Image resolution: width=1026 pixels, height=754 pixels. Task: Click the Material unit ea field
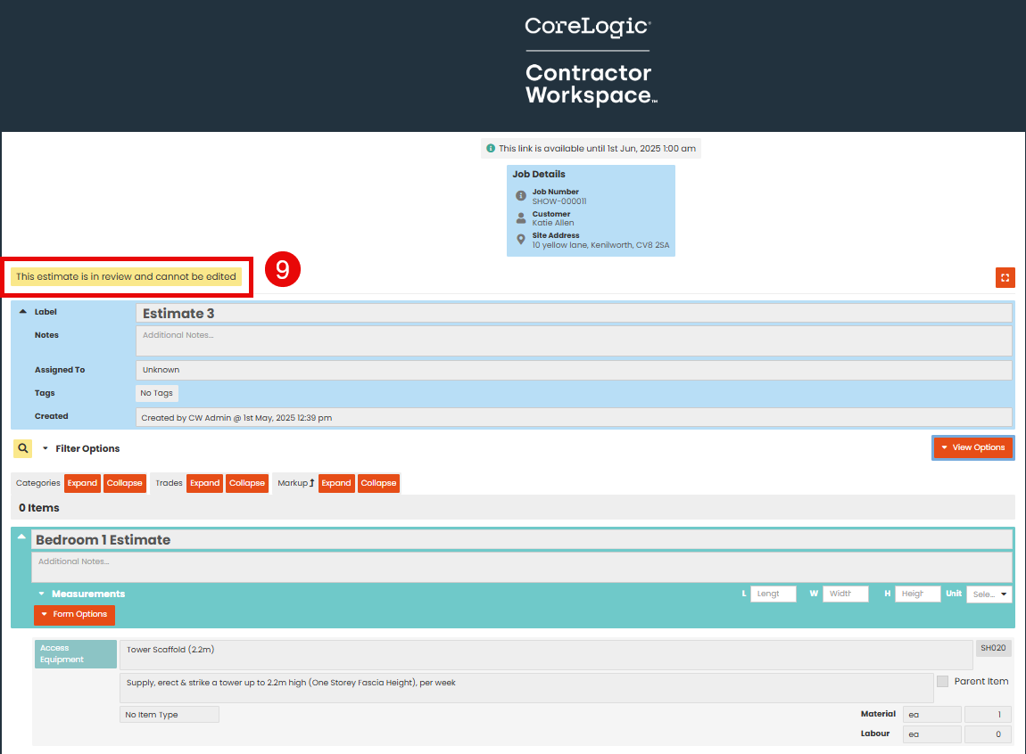(931, 714)
